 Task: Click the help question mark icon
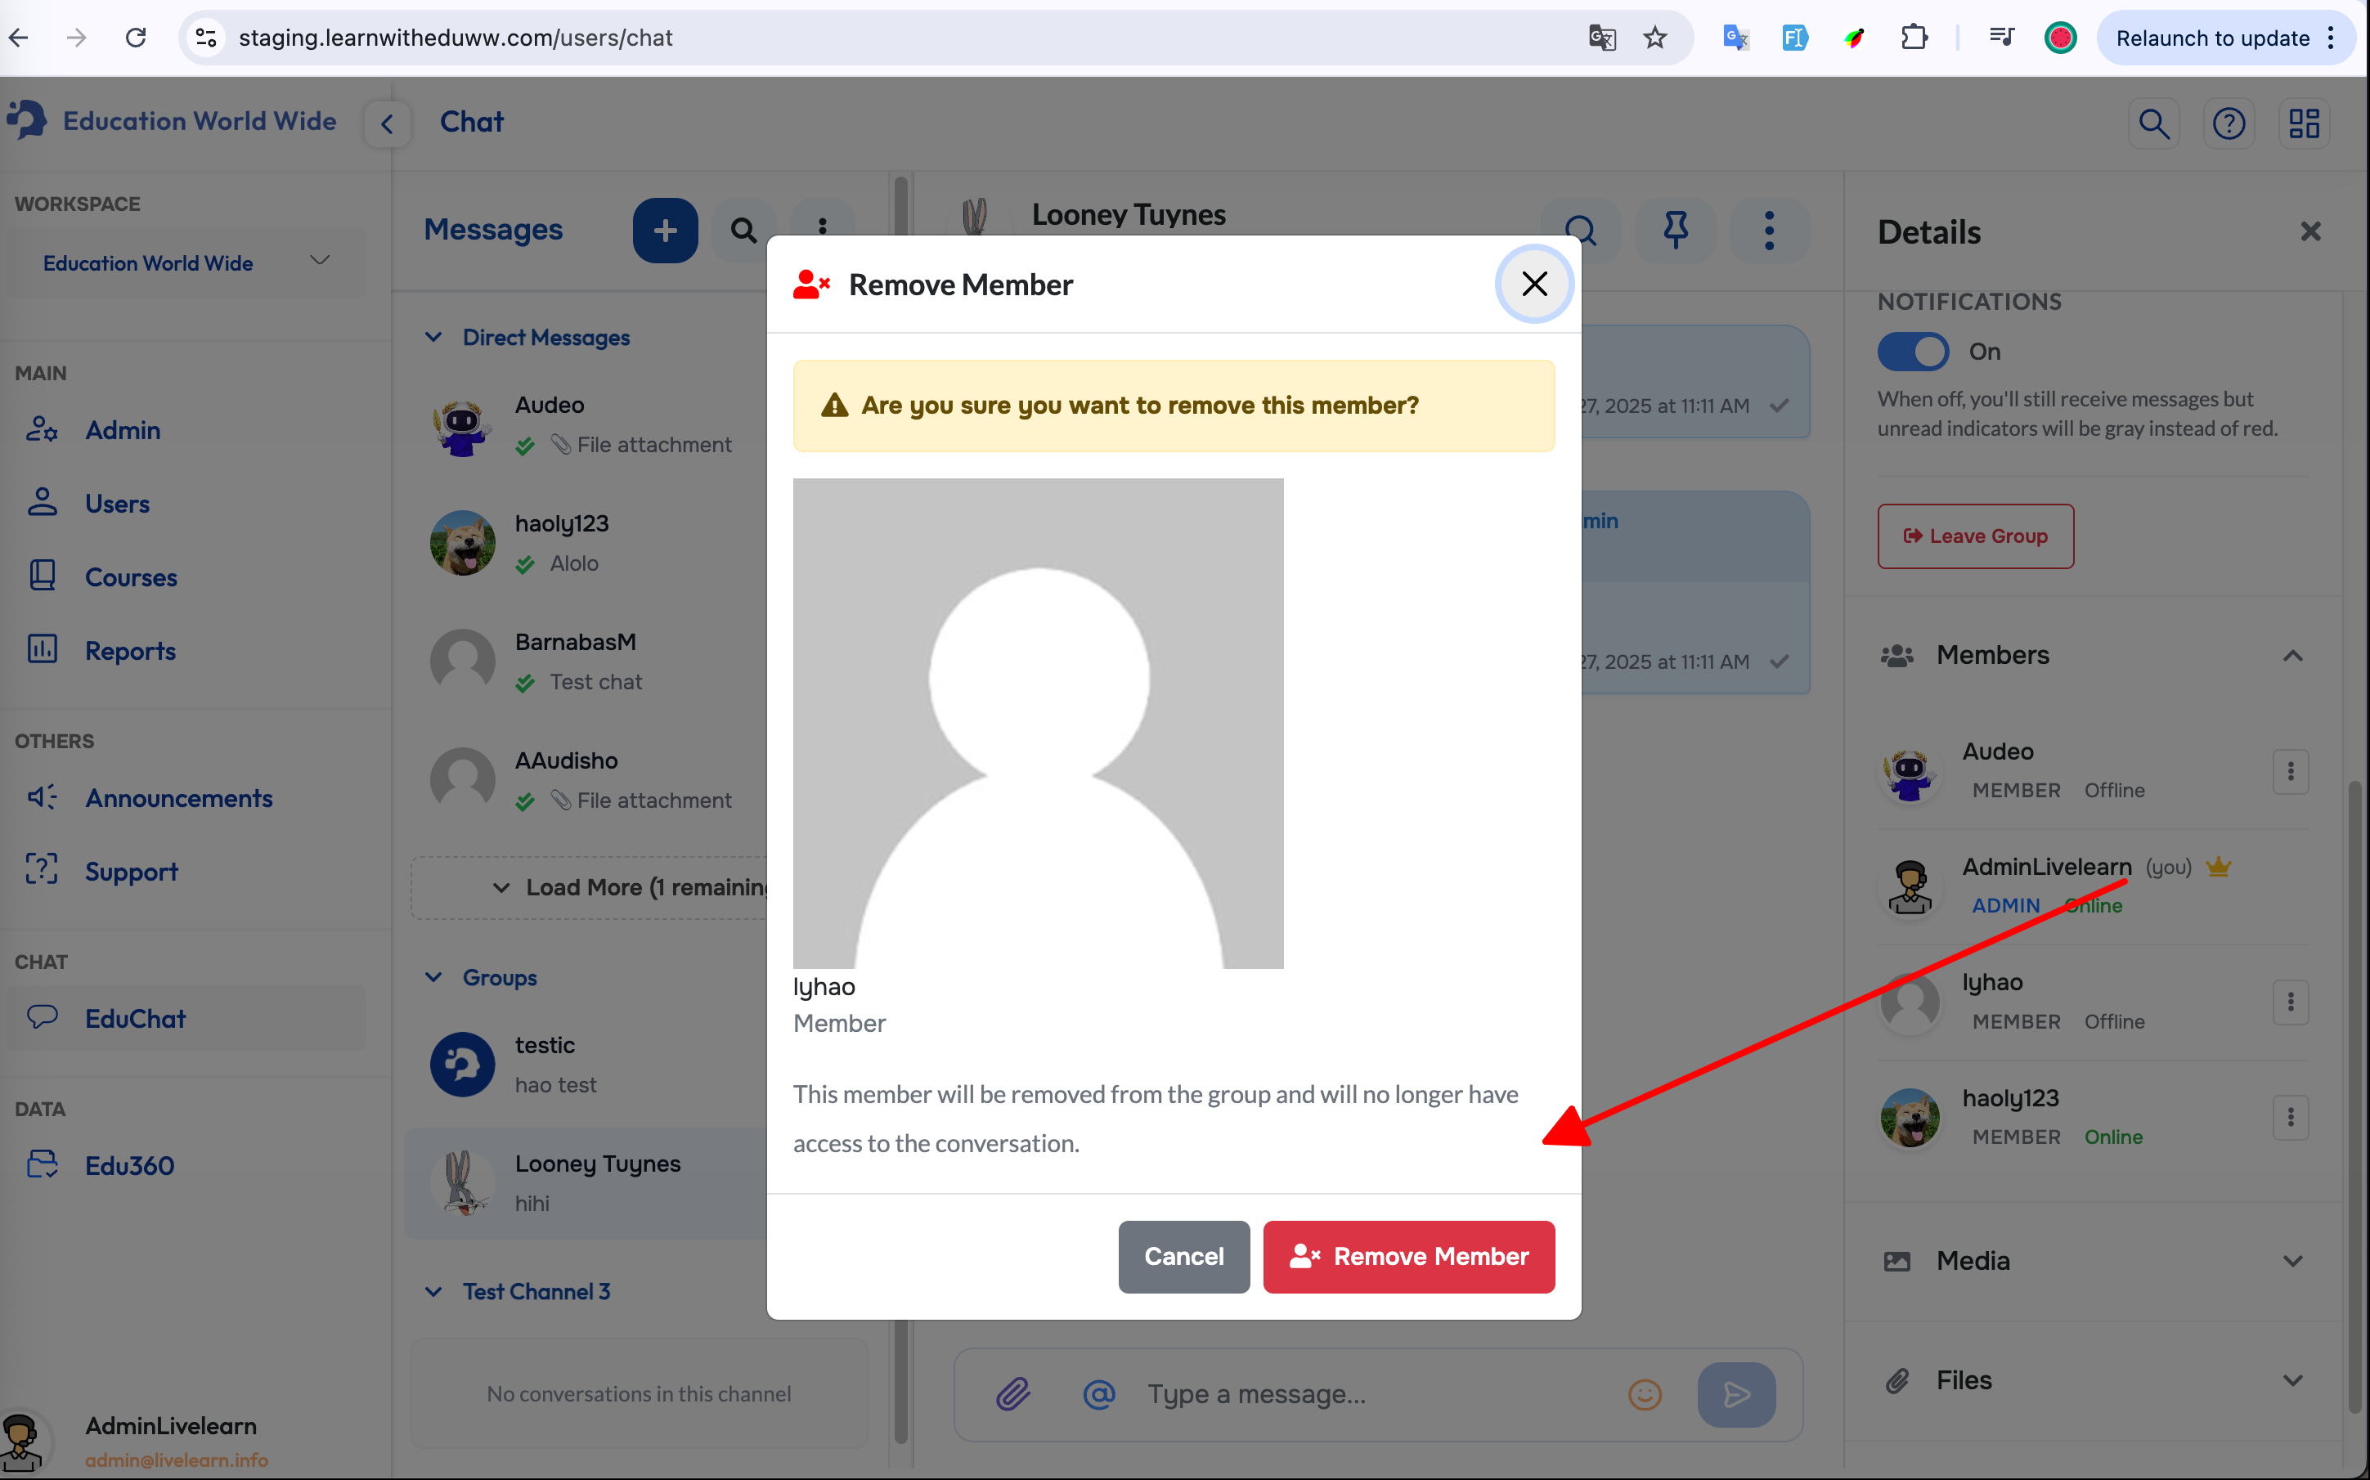point(2229,123)
